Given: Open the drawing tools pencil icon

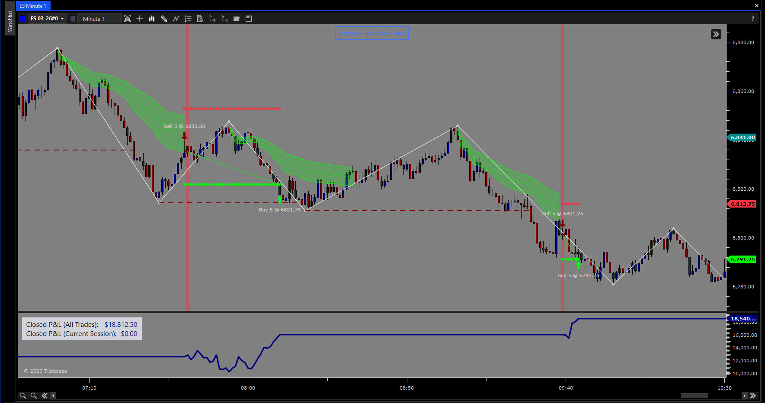Looking at the screenshot, I should [164, 19].
